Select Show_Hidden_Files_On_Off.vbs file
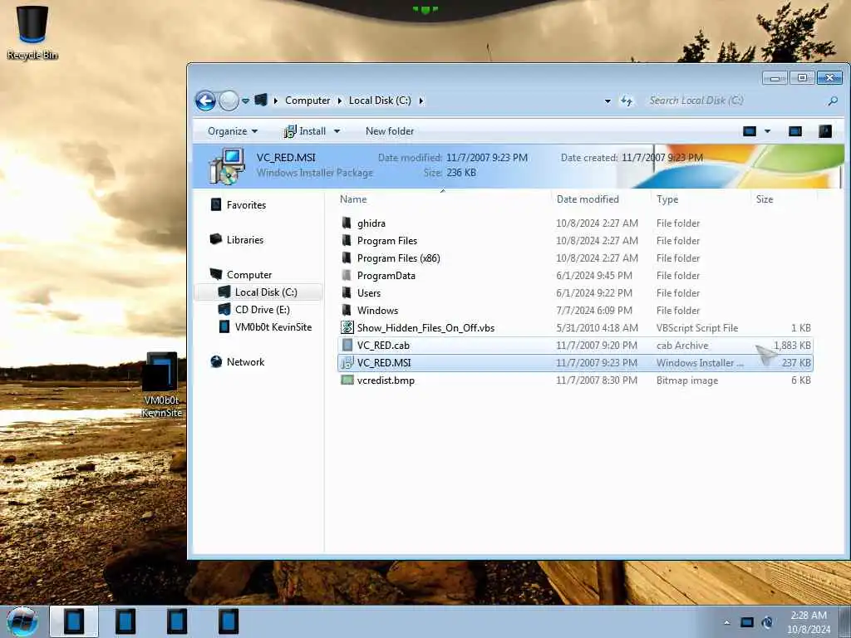 pyautogui.click(x=425, y=327)
